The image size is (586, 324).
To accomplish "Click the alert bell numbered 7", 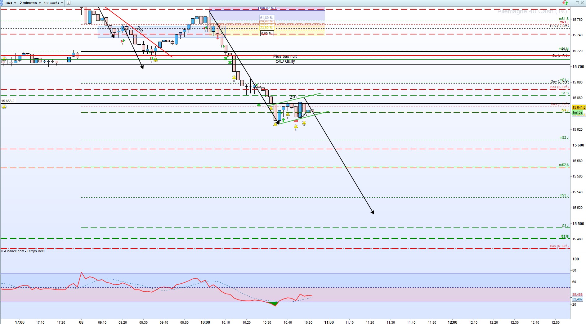I will pos(304,123).
